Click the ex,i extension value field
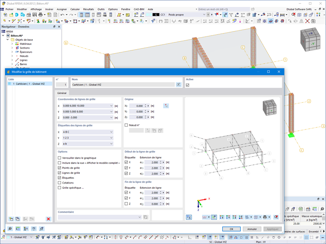This screenshot has width=326, height=244. 151,163
